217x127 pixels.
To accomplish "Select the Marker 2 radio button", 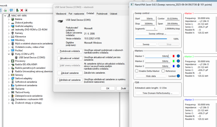I will coord(178,61).
